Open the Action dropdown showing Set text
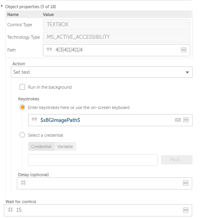The height and width of the screenshot is (218, 209). pos(102,72)
